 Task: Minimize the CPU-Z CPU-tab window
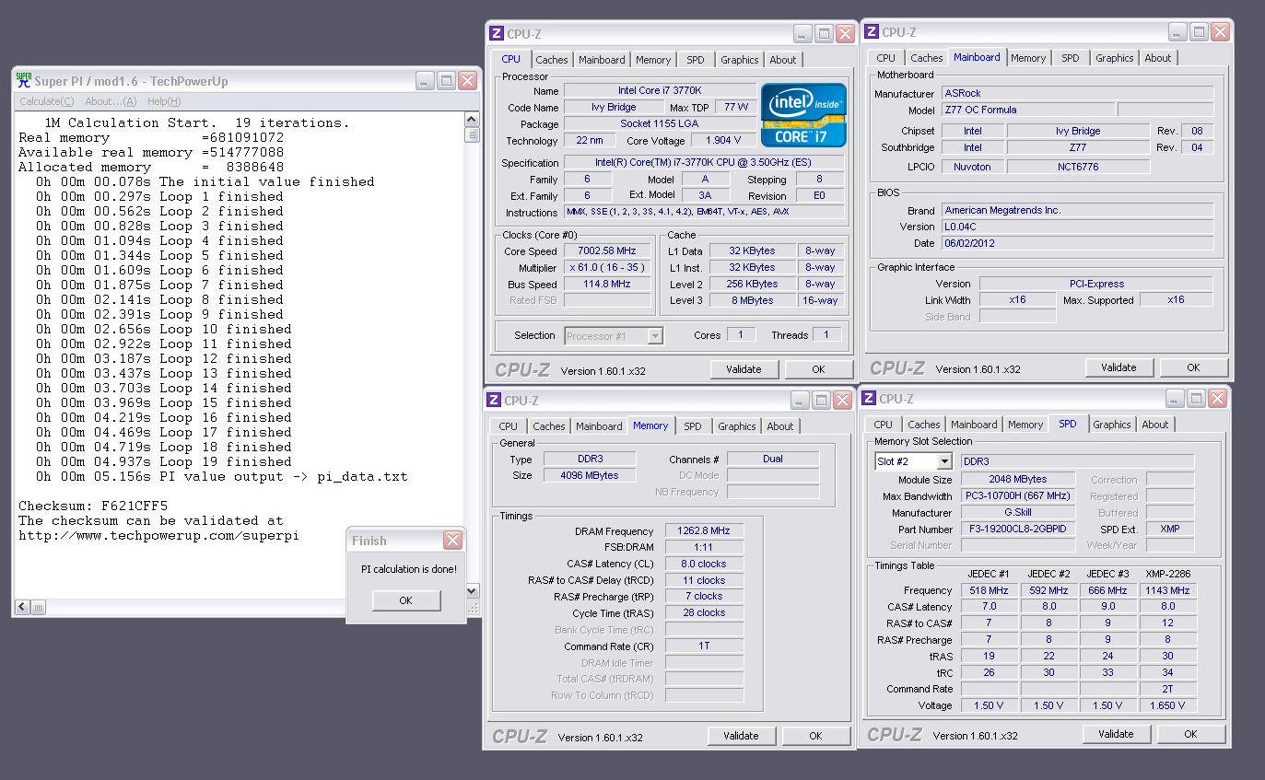[802, 34]
